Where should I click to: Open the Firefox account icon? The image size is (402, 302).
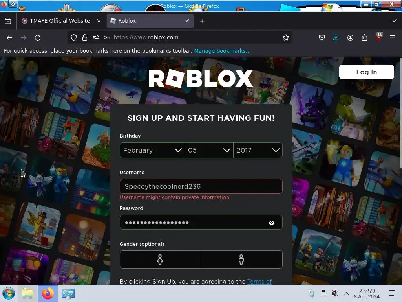[x=350, y=37]
